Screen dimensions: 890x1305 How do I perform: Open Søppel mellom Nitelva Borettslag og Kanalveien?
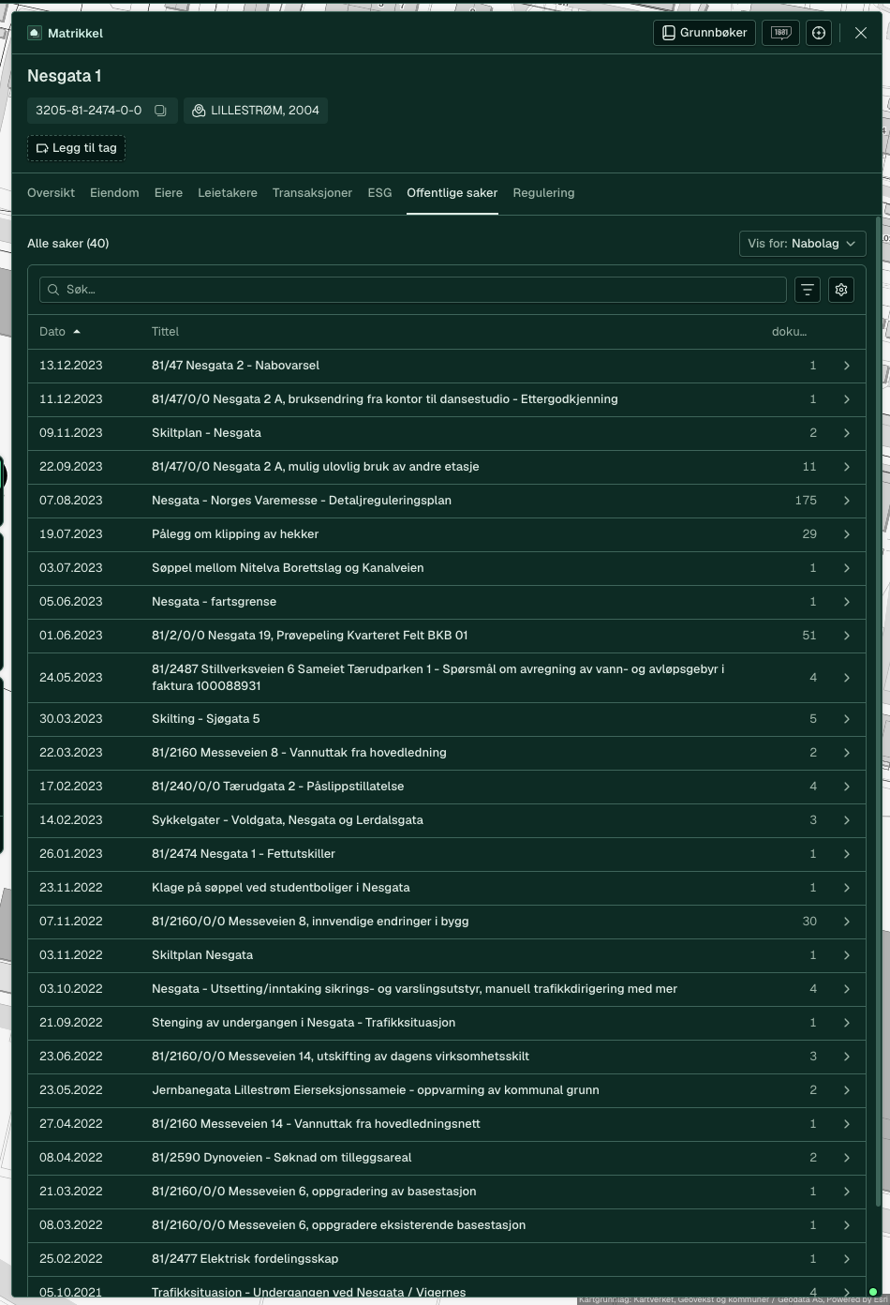[288, 568]
